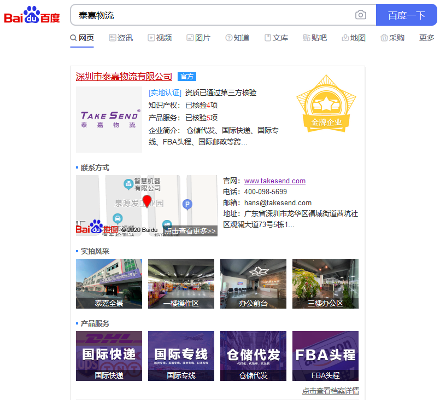Click the Baidu paw logo
Viewport: 440px width, 400px height.
click(31, 15)
